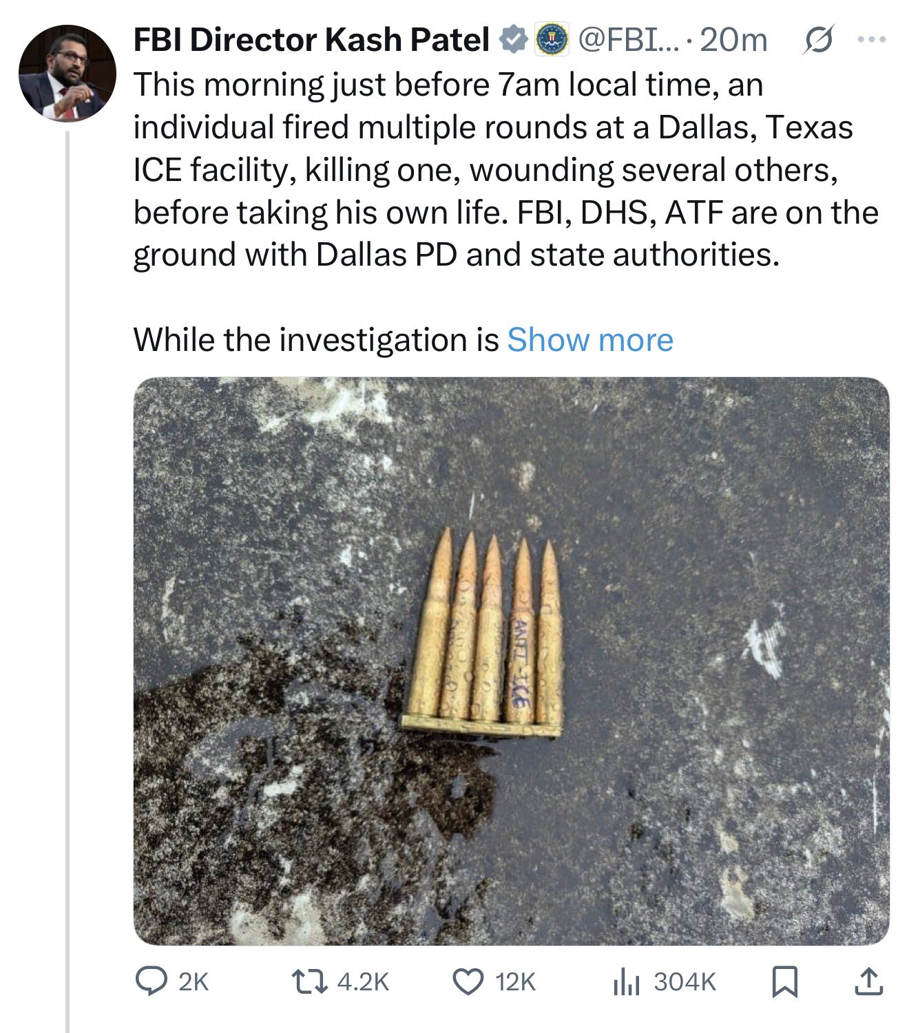Open the post by clicking its body text
The height and width of the screenshot is (1033, 909).
point(482,170)
